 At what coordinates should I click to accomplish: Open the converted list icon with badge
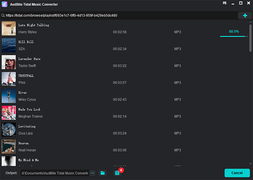pyautogui.click(x=117, y=173)
